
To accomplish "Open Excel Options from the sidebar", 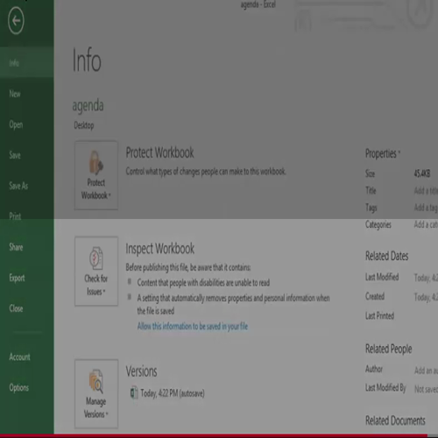I will point(27,387).
